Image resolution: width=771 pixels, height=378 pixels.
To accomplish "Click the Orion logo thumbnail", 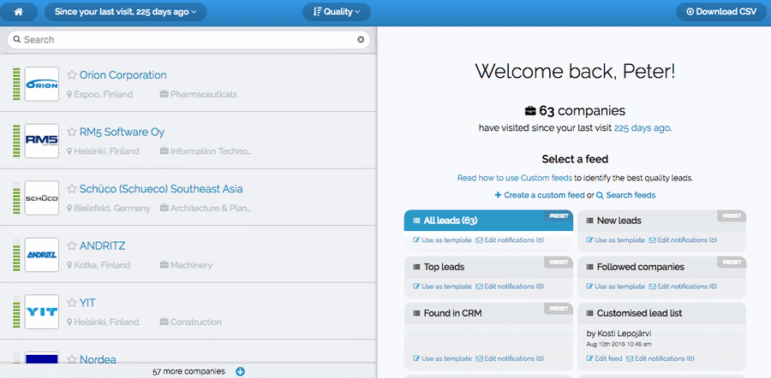I will (42, 85).
